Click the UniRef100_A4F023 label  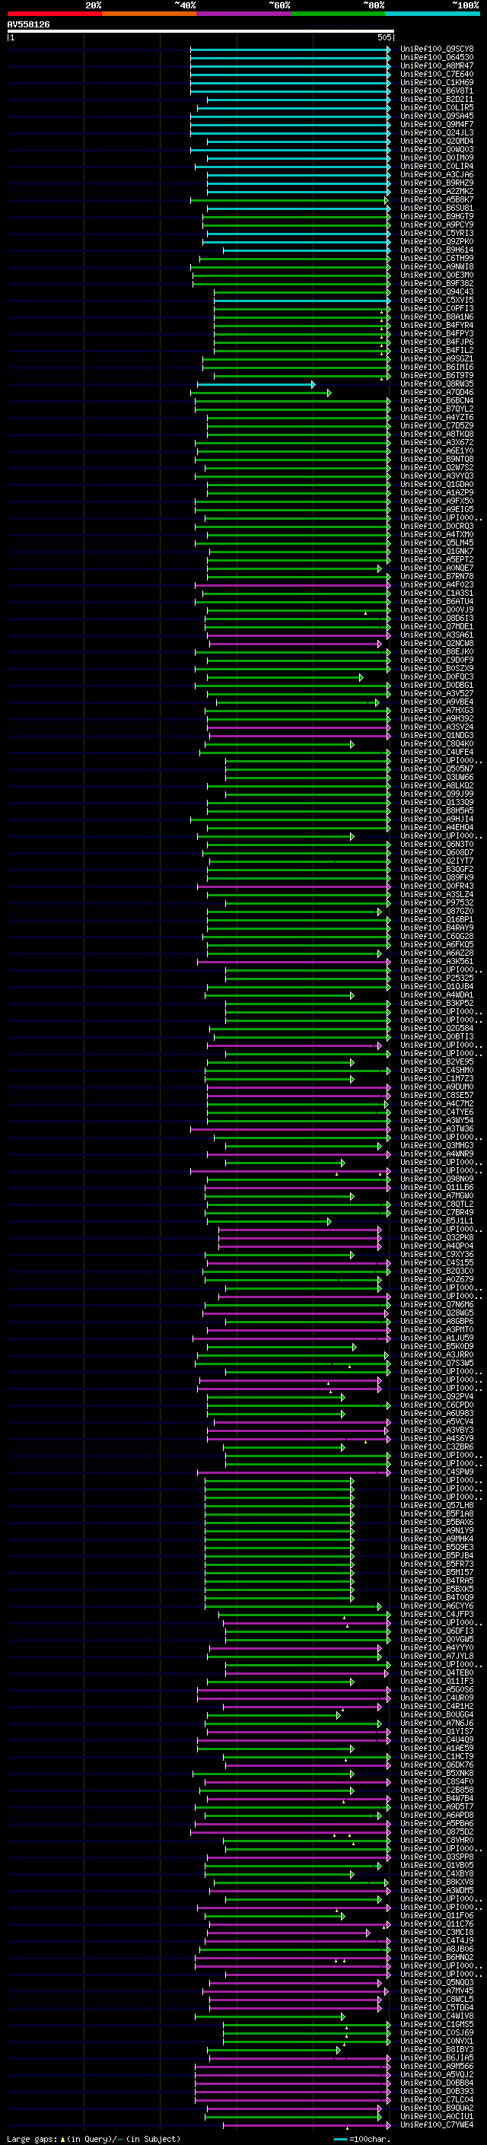click(436, 584)
